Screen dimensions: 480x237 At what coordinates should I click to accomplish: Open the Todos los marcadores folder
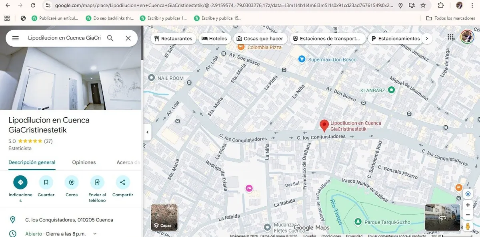click(450, 18)
